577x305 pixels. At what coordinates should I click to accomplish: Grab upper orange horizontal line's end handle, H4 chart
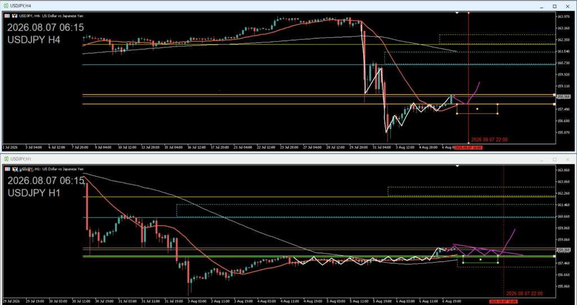(554, 95)
